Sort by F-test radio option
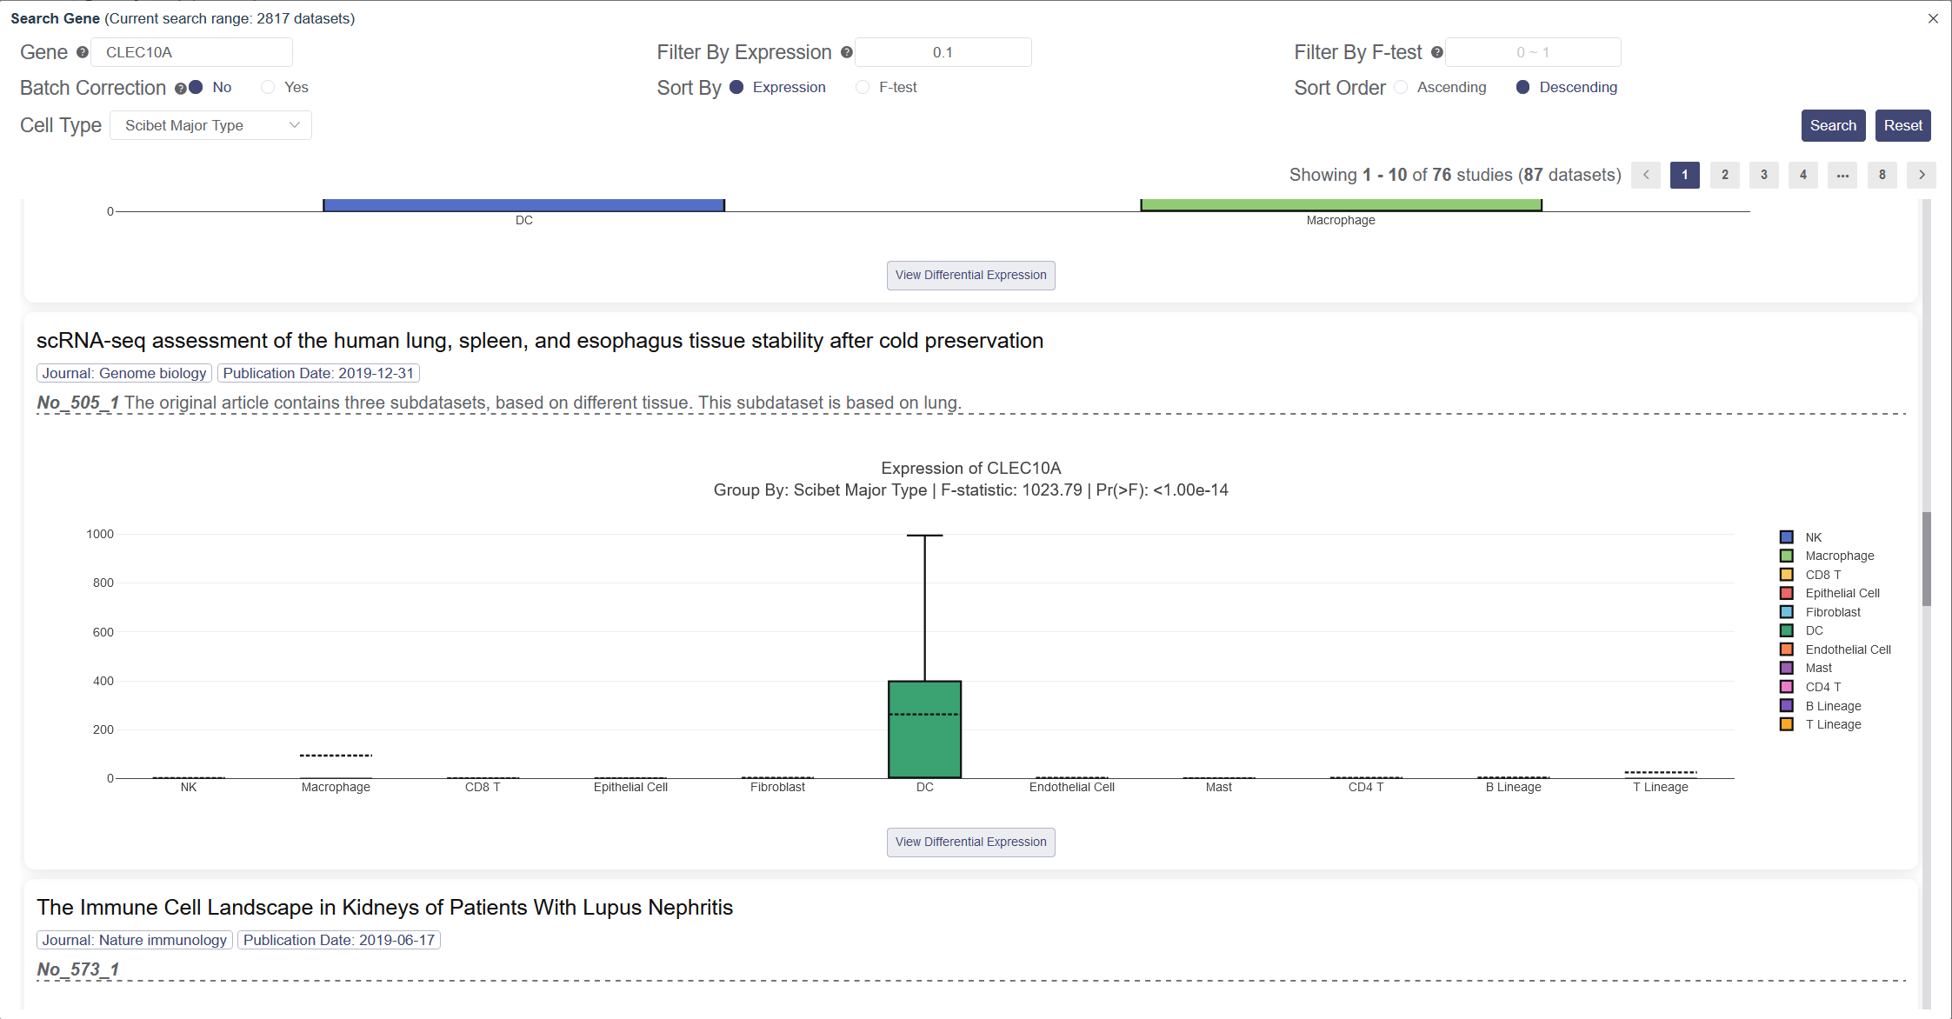1952x1019 pixels. coord(863,87)
